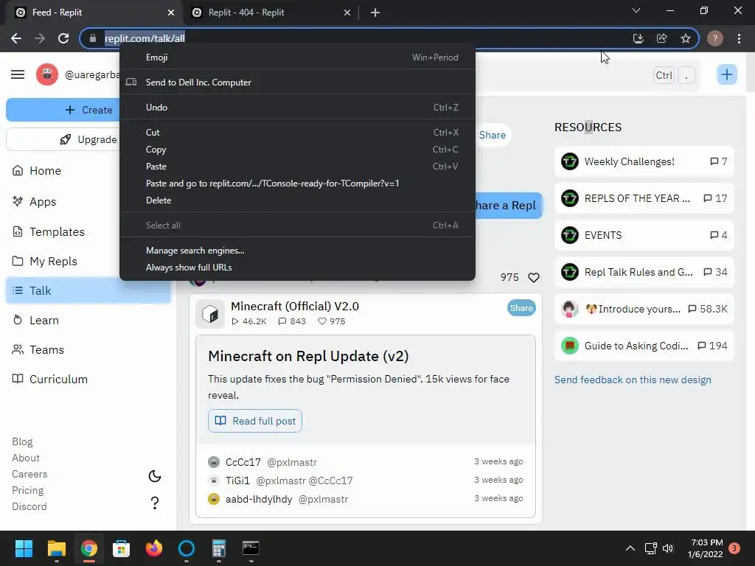Open the hamburger sidebar menu
Viewport: 755px width, 566px height.
18,74
